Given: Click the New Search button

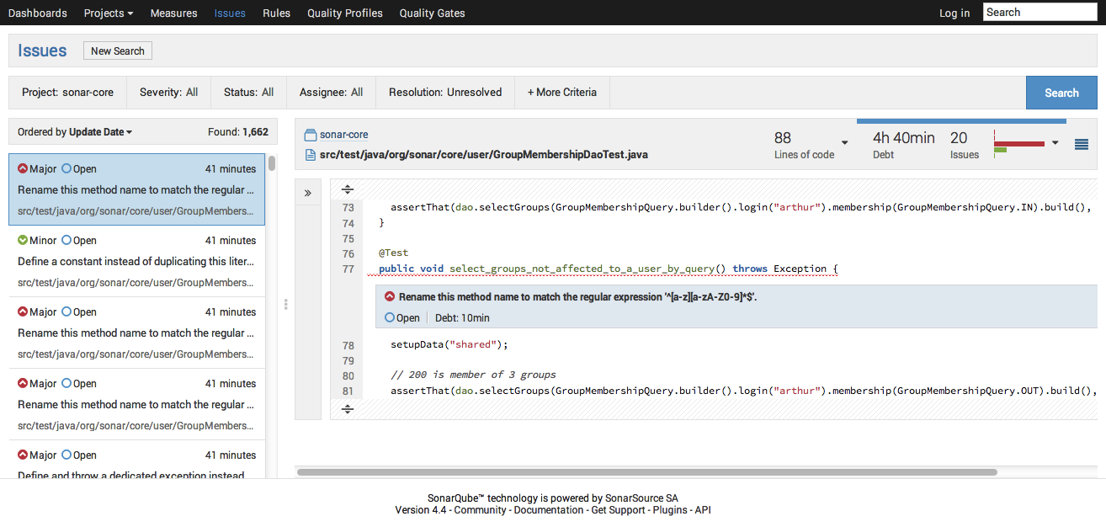Looking at the screenshot, I should point(118,51).
